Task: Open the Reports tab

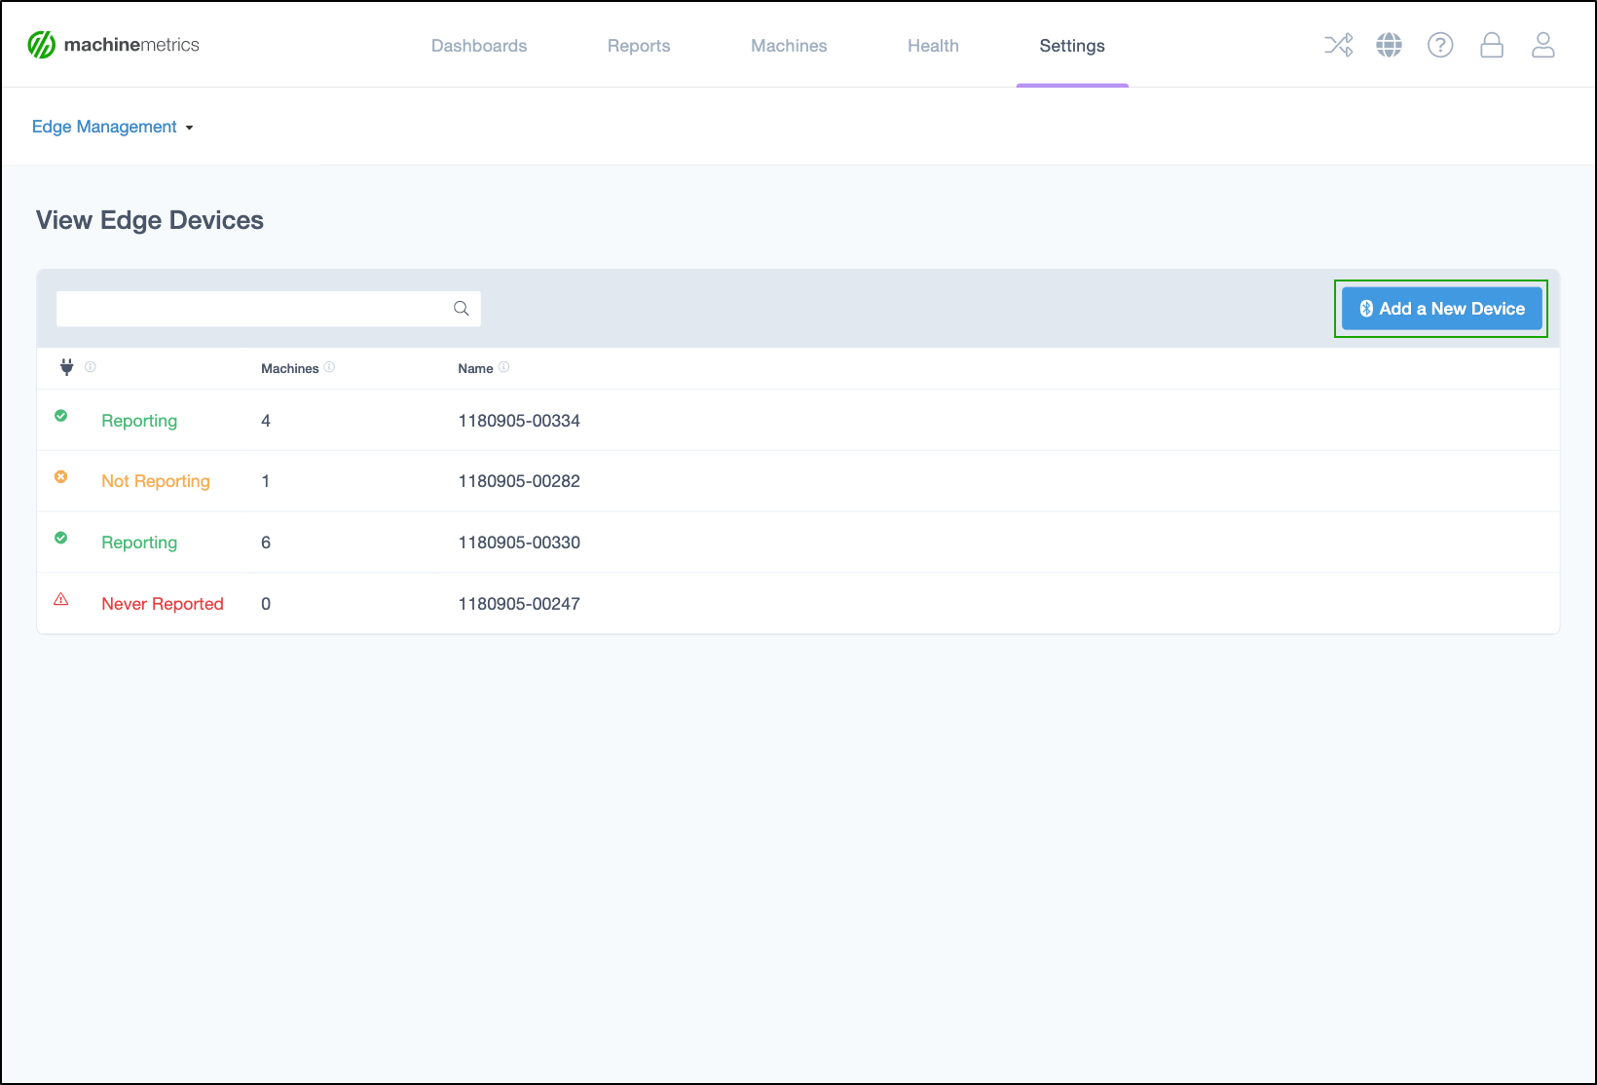Action: [x=639, y=46]
